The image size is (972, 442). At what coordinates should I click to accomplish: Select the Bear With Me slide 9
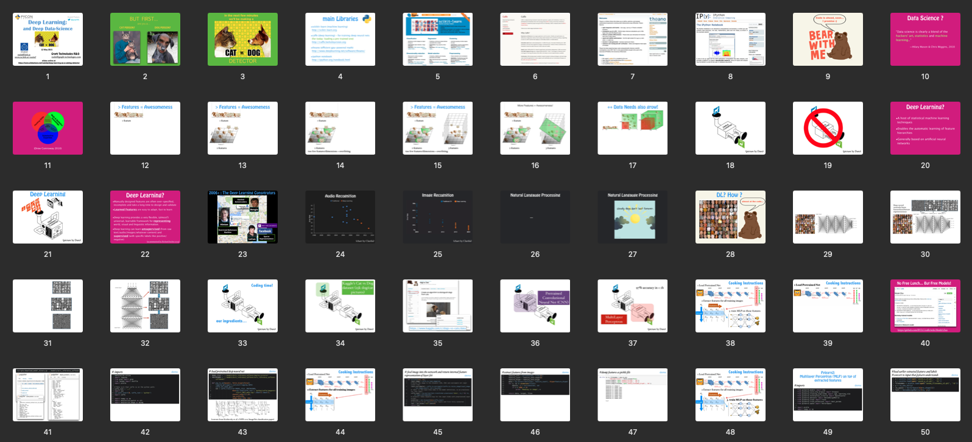(828, 39)
